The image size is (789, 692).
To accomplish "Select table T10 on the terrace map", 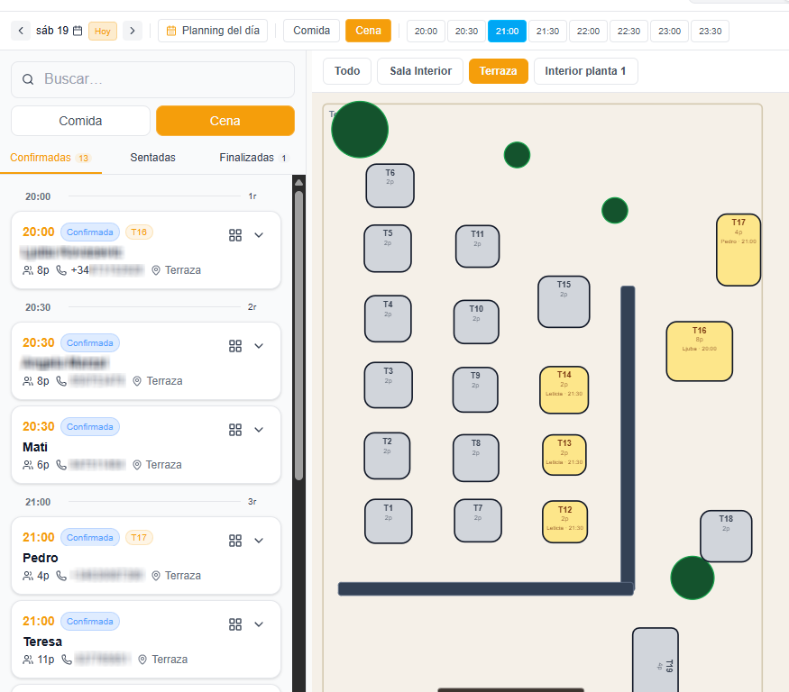I will point(476,322).
